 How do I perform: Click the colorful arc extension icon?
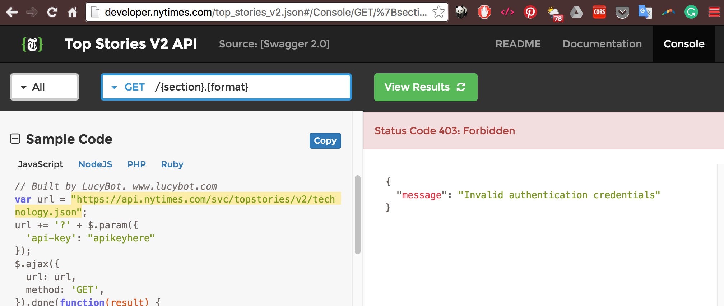(668, 12)
